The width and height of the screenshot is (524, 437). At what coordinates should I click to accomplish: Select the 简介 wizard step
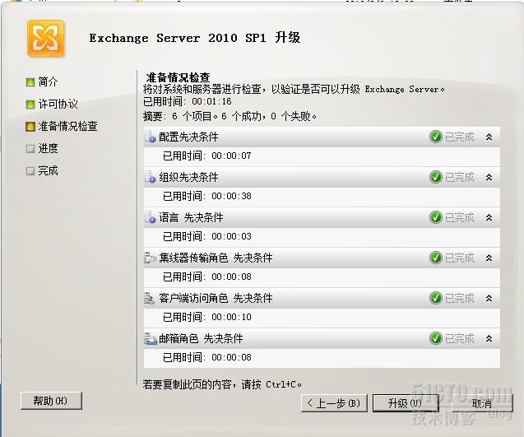[x=48, y=81]
